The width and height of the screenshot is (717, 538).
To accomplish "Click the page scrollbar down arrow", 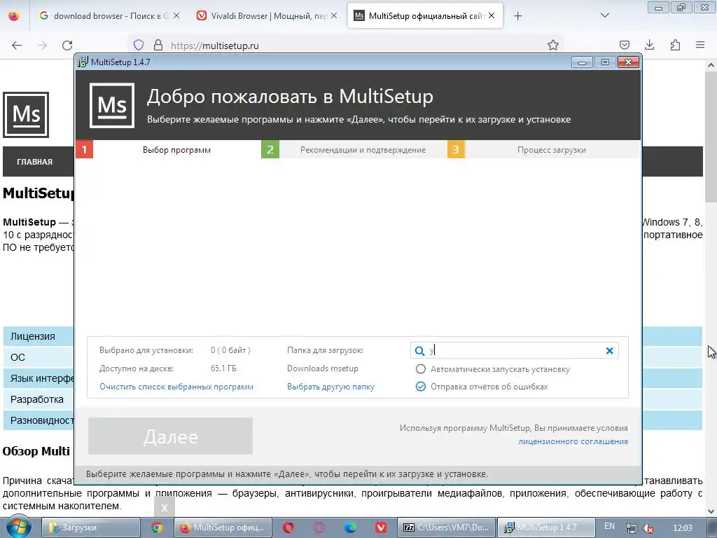I will (x=711, y=511).
